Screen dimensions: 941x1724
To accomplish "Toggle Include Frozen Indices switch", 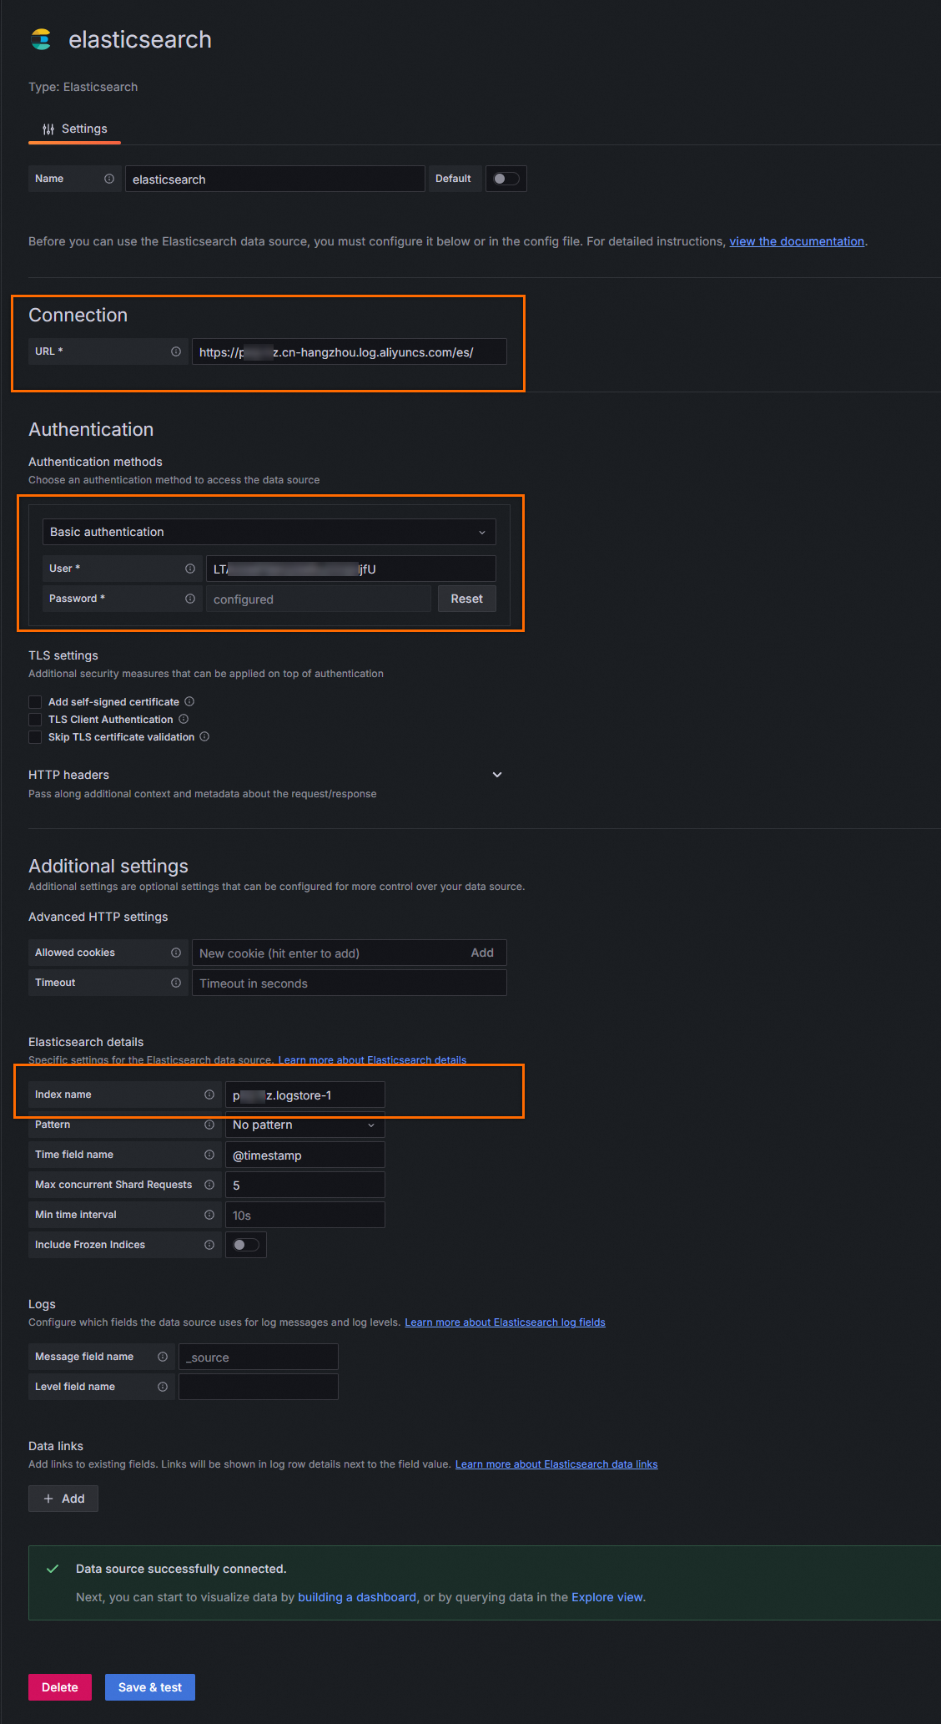I will 246,1245.
